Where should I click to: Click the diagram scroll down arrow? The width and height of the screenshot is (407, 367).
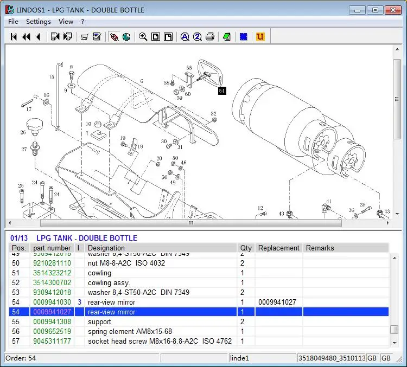(397, 214)
